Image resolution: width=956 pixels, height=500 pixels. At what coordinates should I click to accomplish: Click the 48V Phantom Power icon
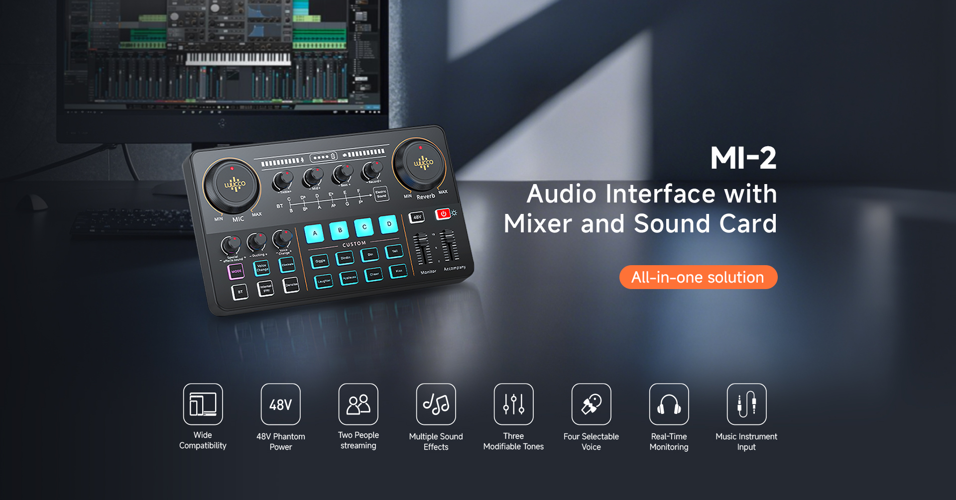pyautogui.click(x=280, y=404)
